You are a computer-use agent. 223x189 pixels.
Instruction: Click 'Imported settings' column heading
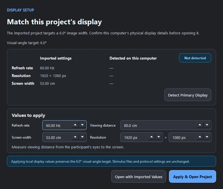click(56, 58)
